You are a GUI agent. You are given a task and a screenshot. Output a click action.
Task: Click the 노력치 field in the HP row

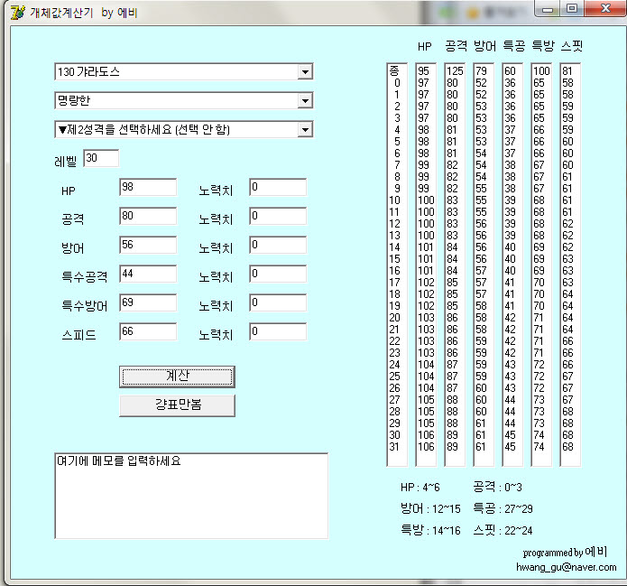pos(278,187)
